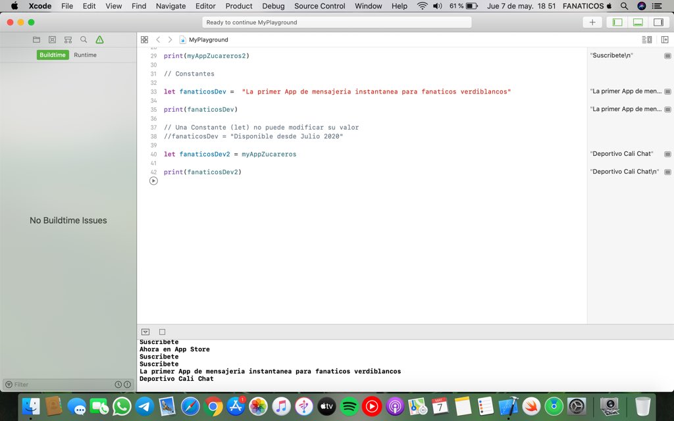This screenshot has height=421, width=674.
Task: Toggle the navigator panel visibility
Action: click(x=617, y=22)
